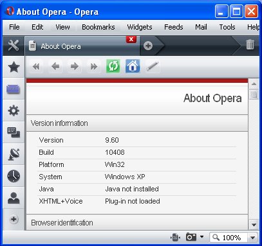Click the Opera logo in title bar
The image size is (262, 246).
[x=10, y=11]
